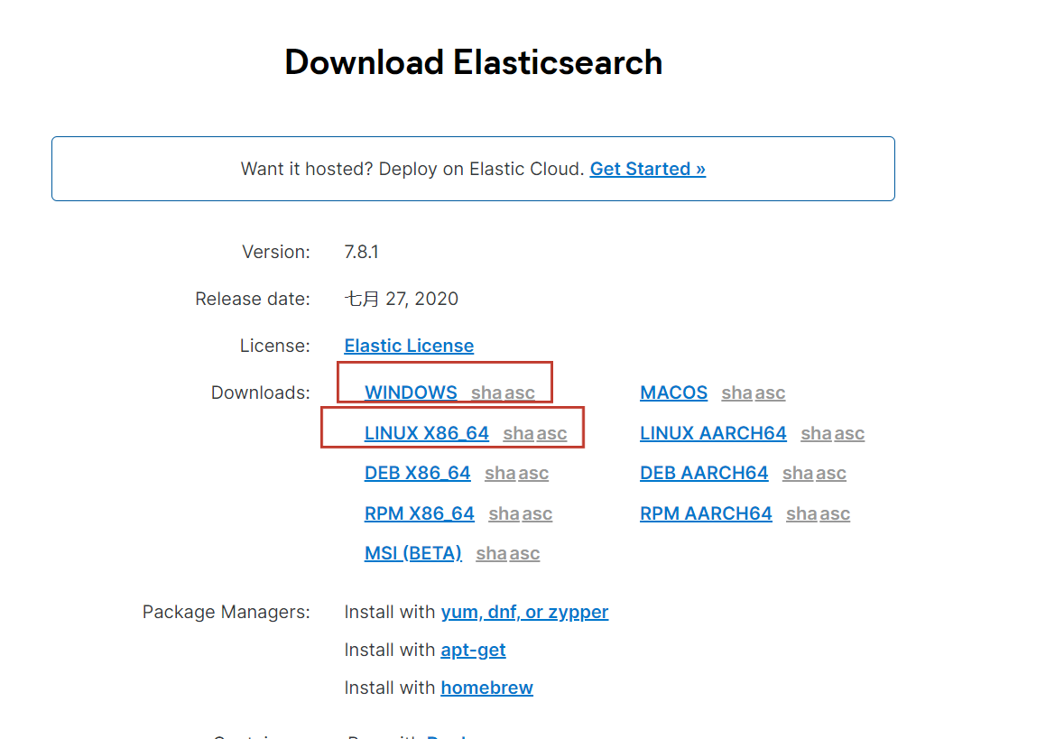Select the release date 七月 27, 2020
Viewport: 1064px width, 739px height.
(401, 299)
